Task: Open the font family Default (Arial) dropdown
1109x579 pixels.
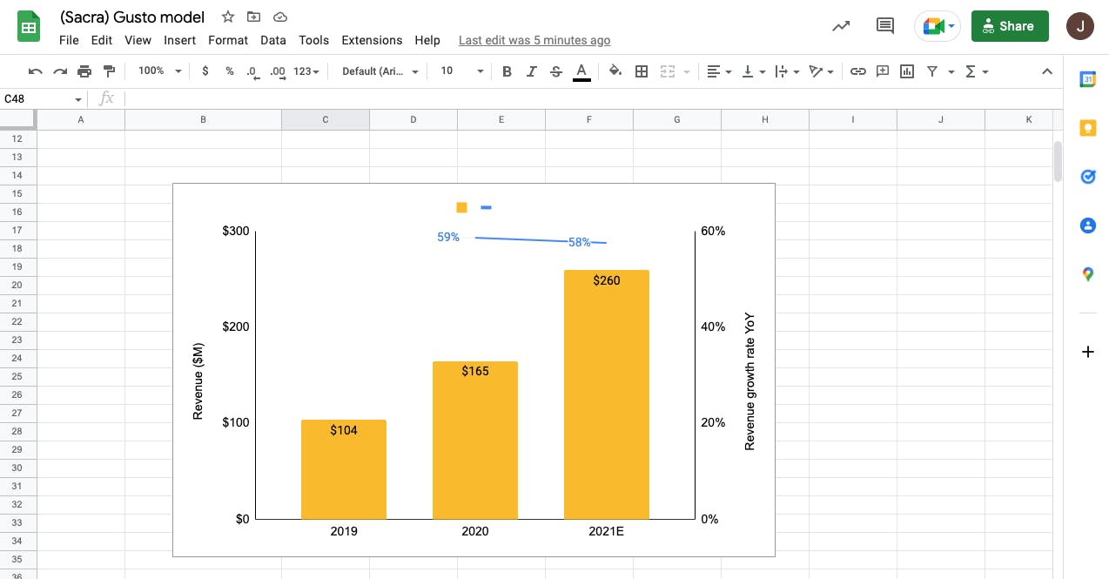Action: tap(380, 71)
